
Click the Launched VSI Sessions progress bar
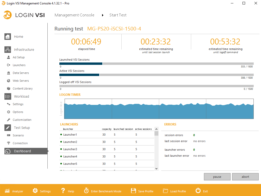[x=157, y=64]
